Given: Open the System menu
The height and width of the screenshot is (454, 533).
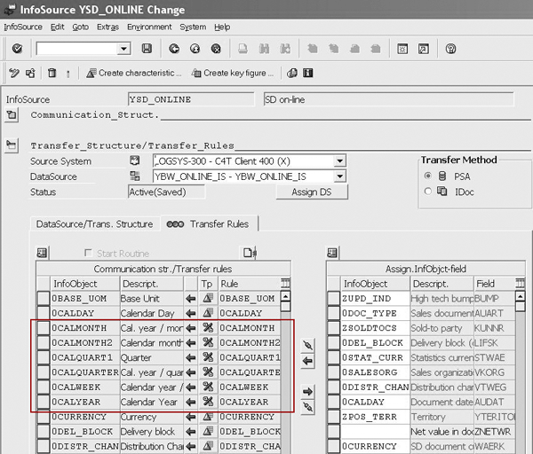Looking at the screenshot, I should pos(193,27).
